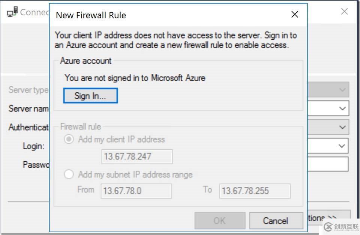The height and width of the screenshot is (235, 360).
Task: Click the OK button
Action: 220,220
